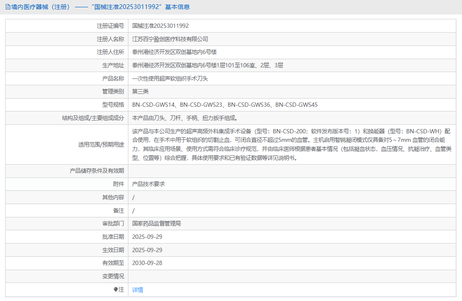Click the 备注 label
Image resolution: width=462 pixels, height=301 pixels.
pos(119,211)
